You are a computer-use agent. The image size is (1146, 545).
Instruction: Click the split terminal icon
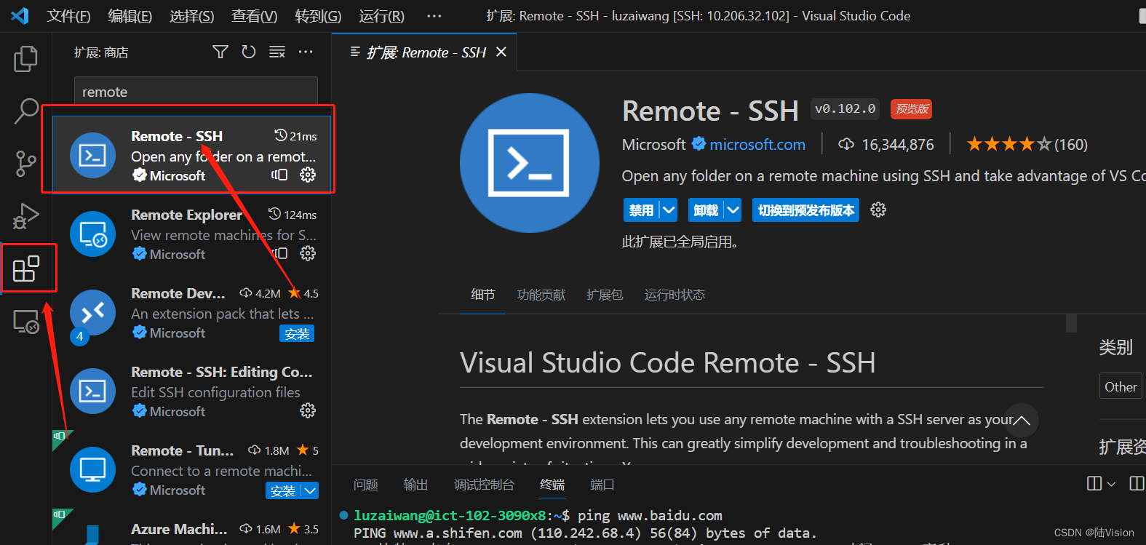pyautogui.click(x=1094, y=484)
